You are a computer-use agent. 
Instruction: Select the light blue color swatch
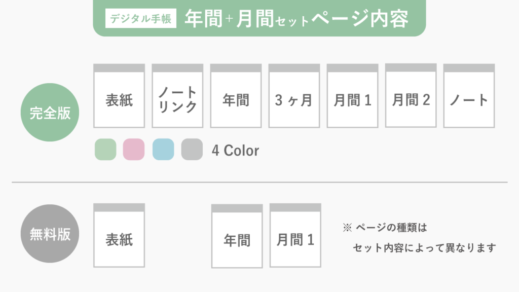pos(163,150)
